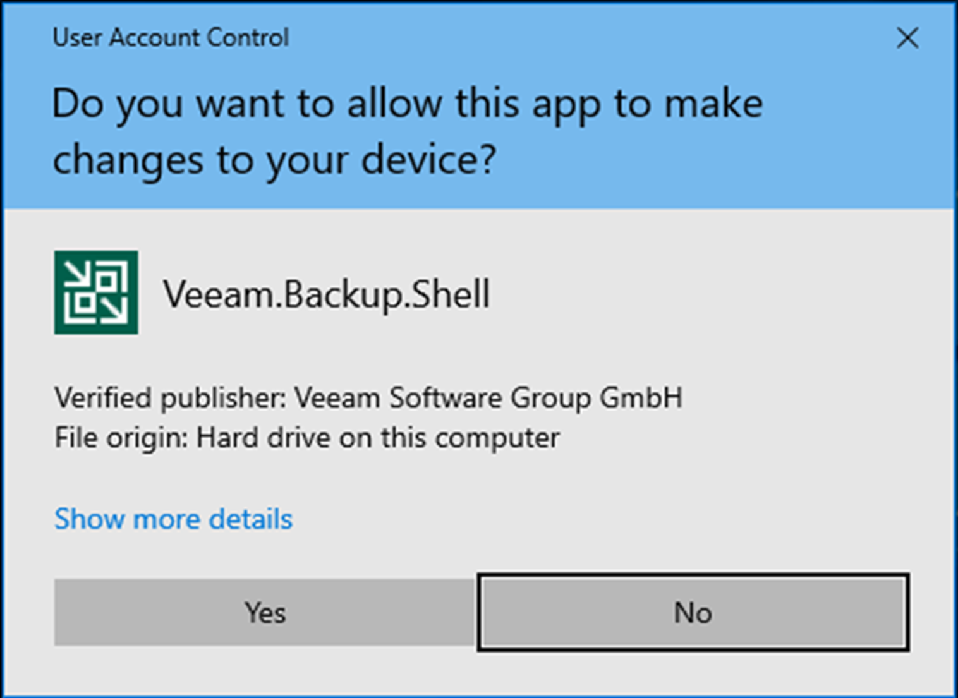The height and width of the screenshot is (698, 958).
Task: Reject elevation using the focused No button
Action: [693, 612]
